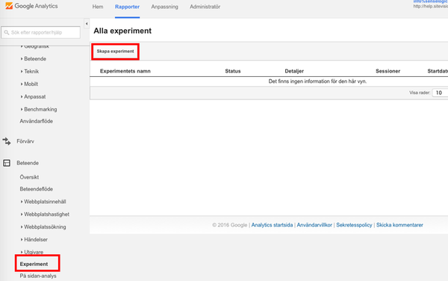This screenshot has height=281, width=448.
Task: Open the Översikt report
Action: (29, 177)
